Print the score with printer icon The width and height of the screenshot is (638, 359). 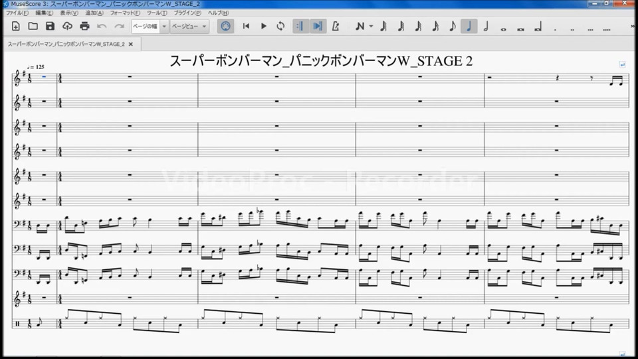coord(84,27)
